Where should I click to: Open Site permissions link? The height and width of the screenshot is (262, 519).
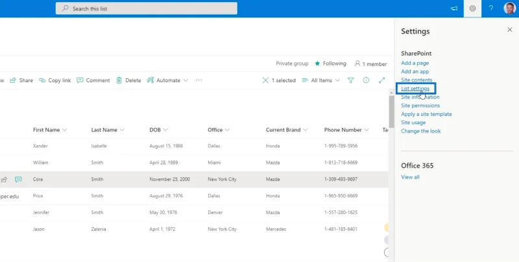tap(420, 105)
